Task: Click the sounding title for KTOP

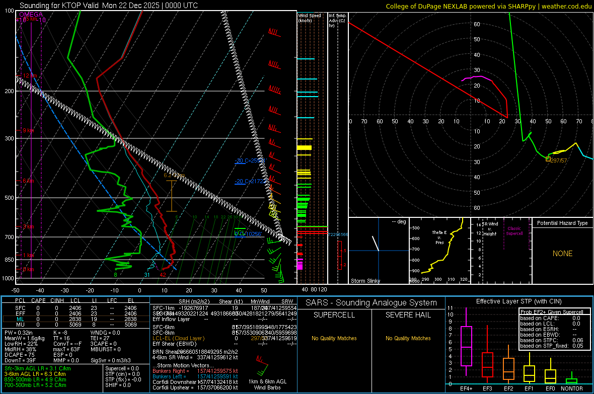Action: click(108, 6)
